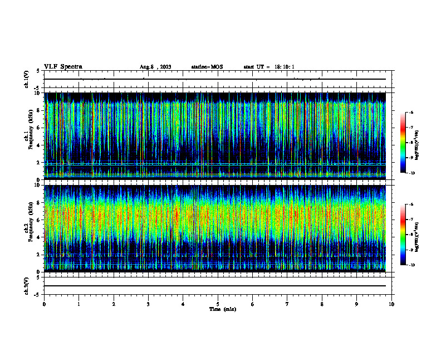This screenshot has width=441, height=341.
Task: Click the ch.3 voltage waveform trace
Action: [215, 286]
